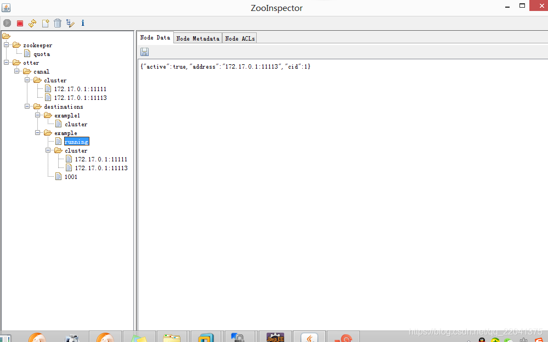
Task: Refresh the node tree via toolbar
Action: click(x=32, y=23)
